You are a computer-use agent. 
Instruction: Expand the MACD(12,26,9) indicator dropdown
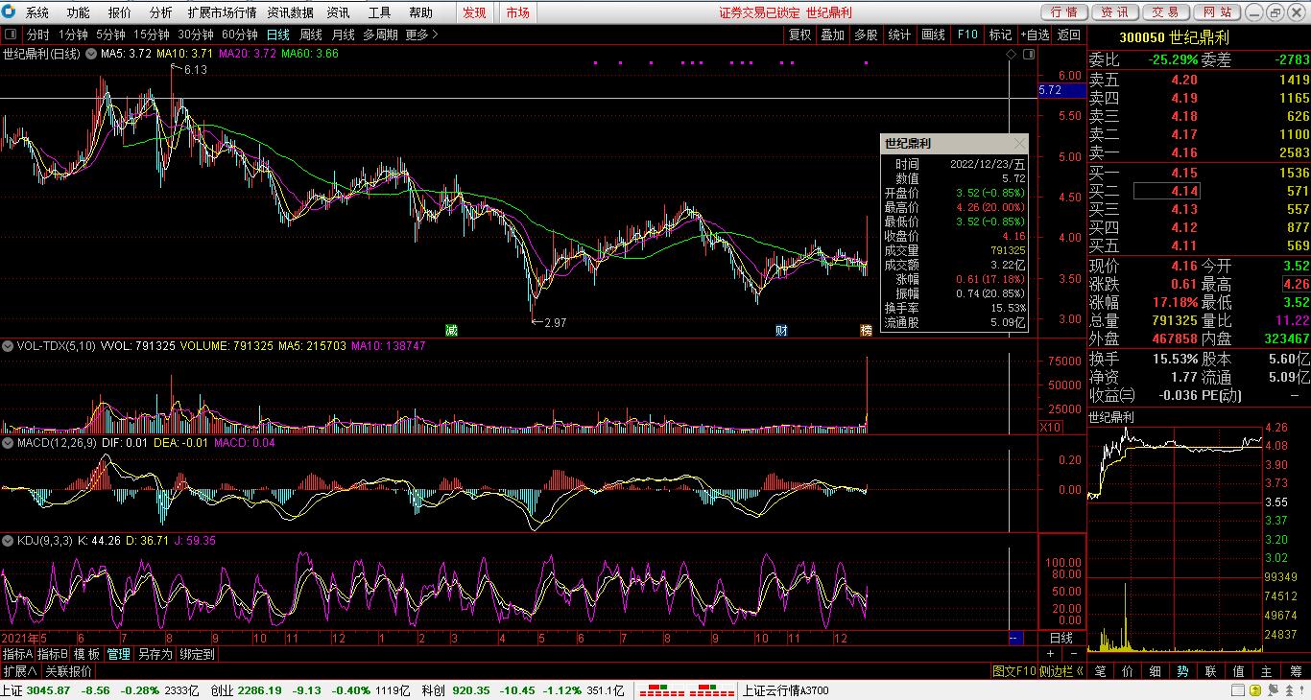pyautogui.click(x=9, y=443)
